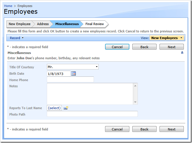
Task: Select the Miscellaneous step tab
Action: pos(67,24)
